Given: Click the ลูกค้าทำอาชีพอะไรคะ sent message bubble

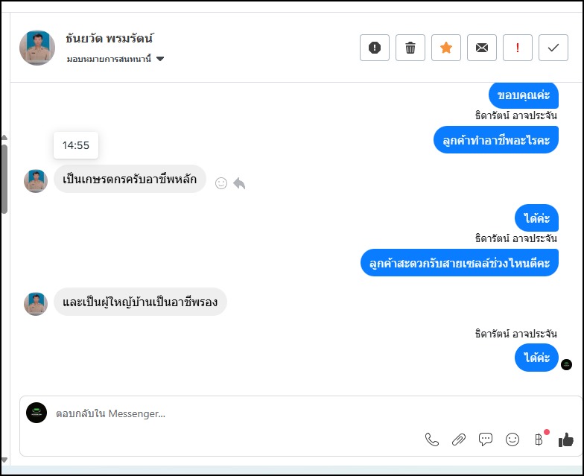Looking at the screenshot, I should click(x=495, y=140).
